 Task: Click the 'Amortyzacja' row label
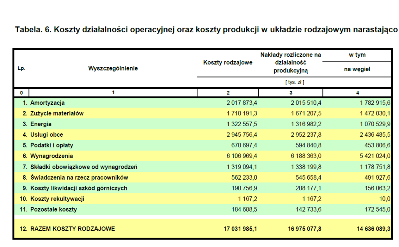point(47,103)
